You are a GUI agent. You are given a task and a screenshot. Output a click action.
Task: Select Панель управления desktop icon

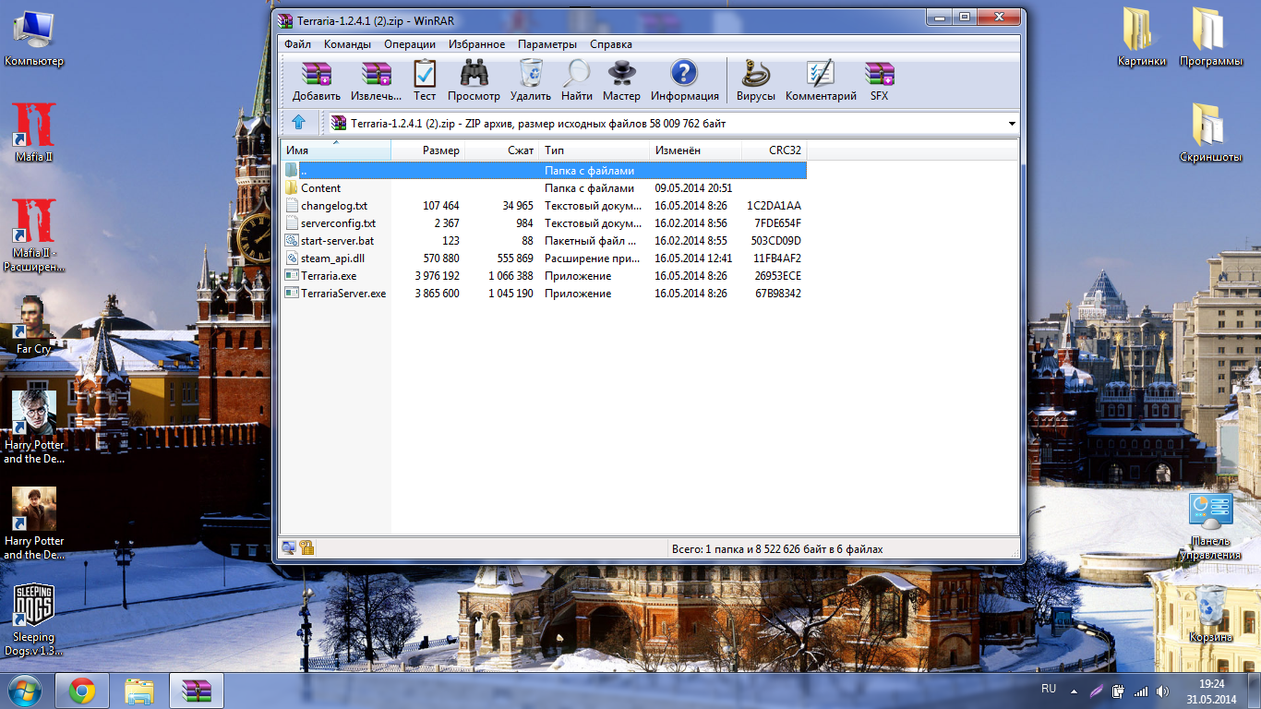[1210, 526]
